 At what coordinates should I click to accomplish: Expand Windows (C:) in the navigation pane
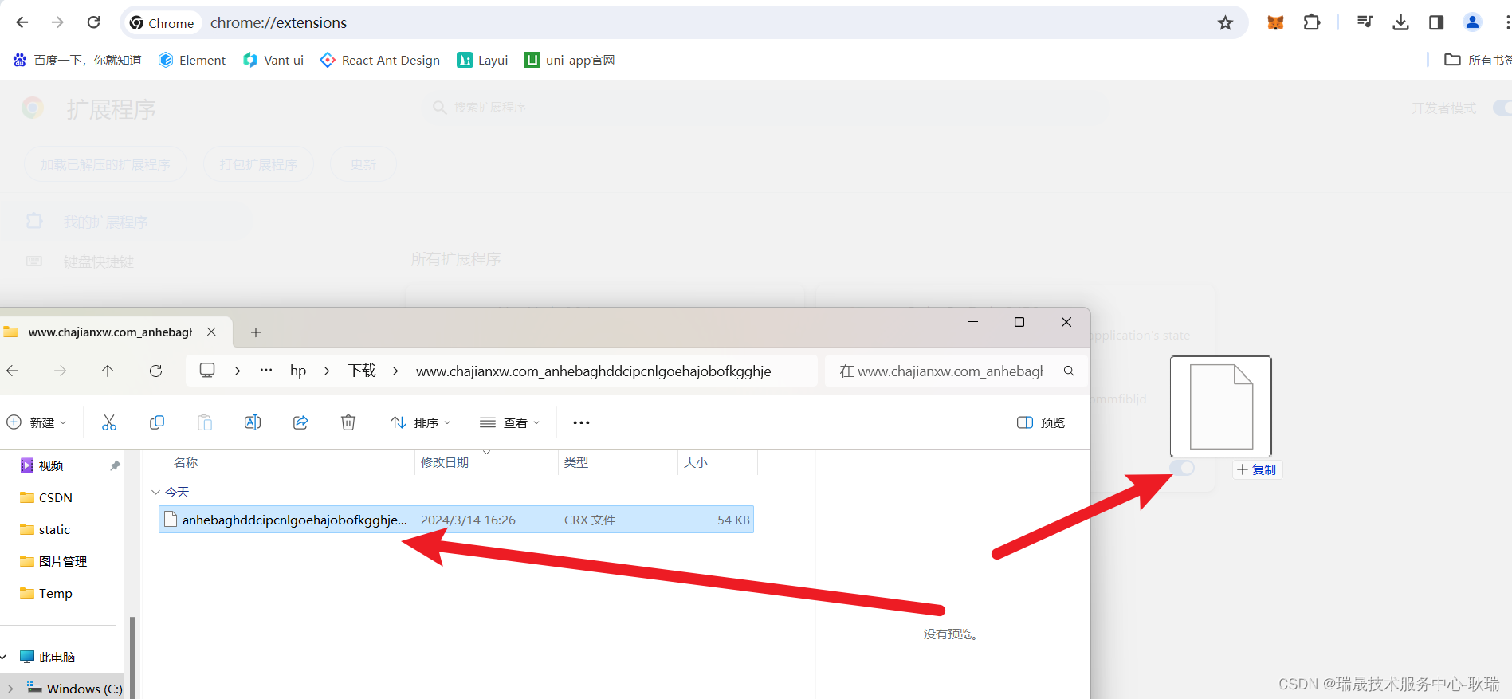pos(10,688)
